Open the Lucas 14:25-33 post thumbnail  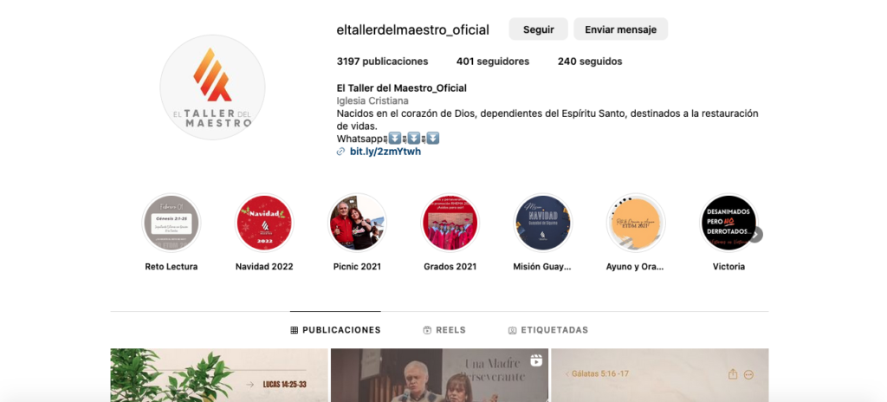pyautogui.click(x=219, y=375)
